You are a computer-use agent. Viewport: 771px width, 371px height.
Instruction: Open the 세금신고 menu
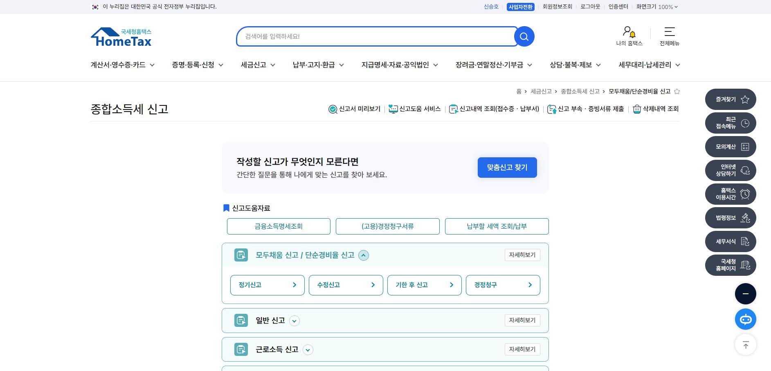(254, 65)
